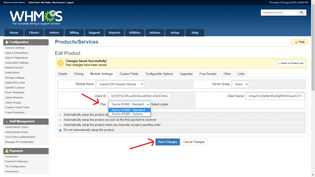Open the Billing menu
This screenshot has width=315, height=177.
[74, 33]
